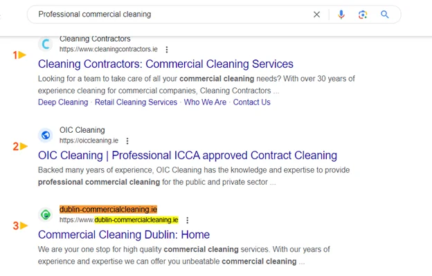Image resolution: width=432 pixels, height=276 pixels.
Task: Click the OIC Cleaning globe favicon
Action: point(46,135)
